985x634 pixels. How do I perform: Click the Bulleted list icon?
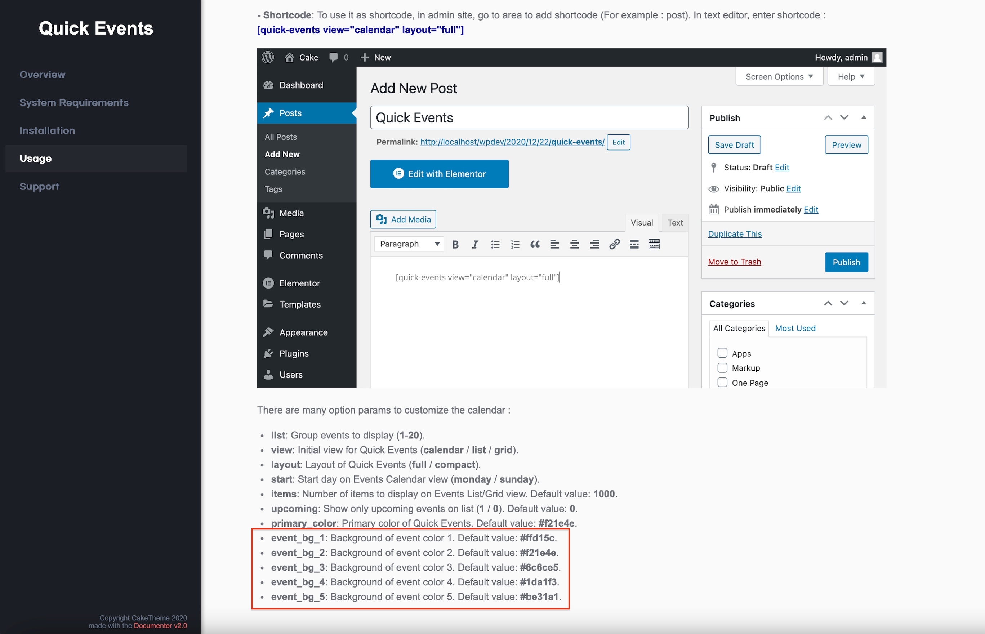tap(495, 245)
